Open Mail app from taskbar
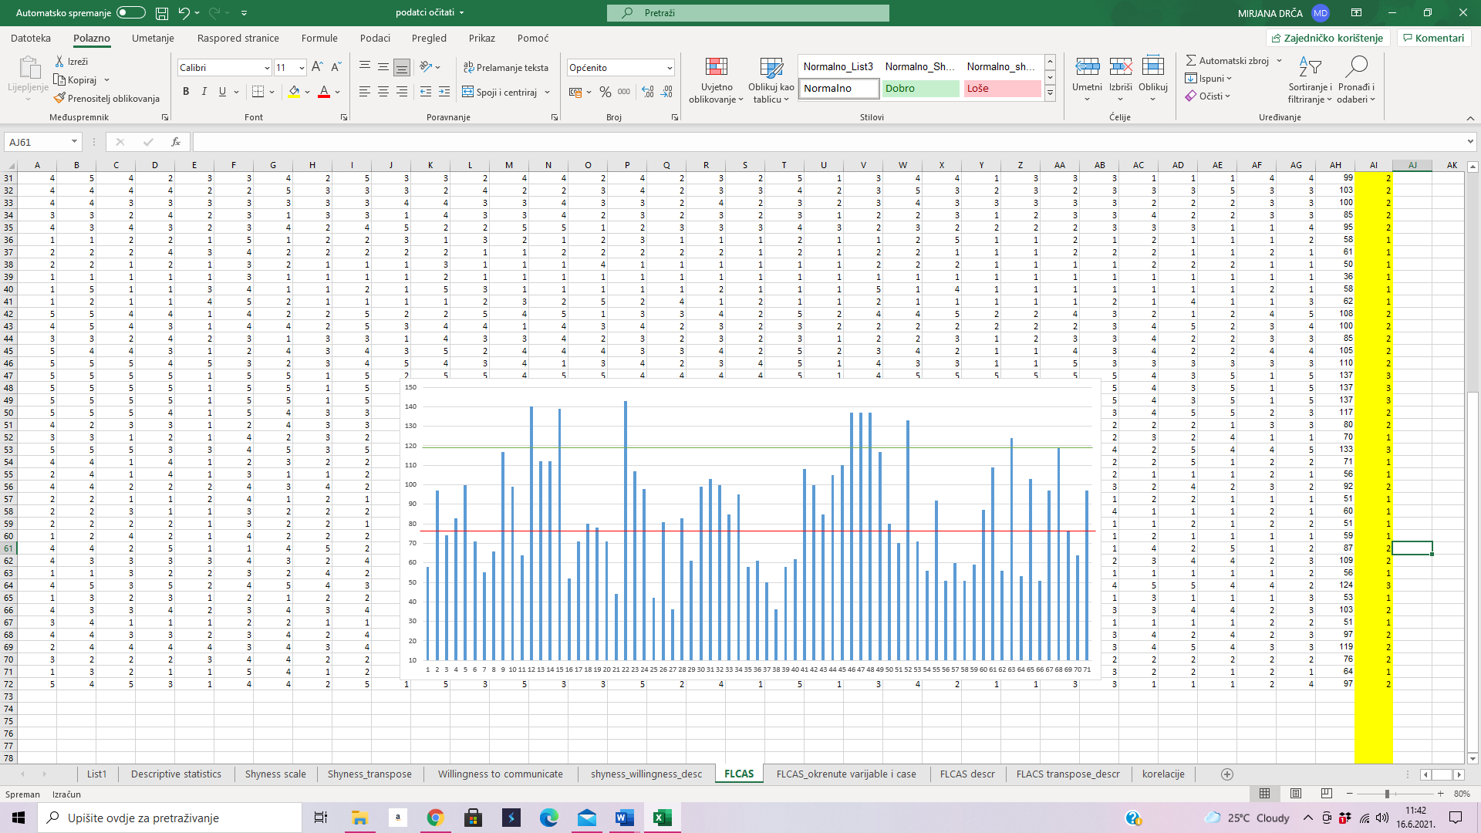The height and width of the screenshot is (833, 1481). 586,818
